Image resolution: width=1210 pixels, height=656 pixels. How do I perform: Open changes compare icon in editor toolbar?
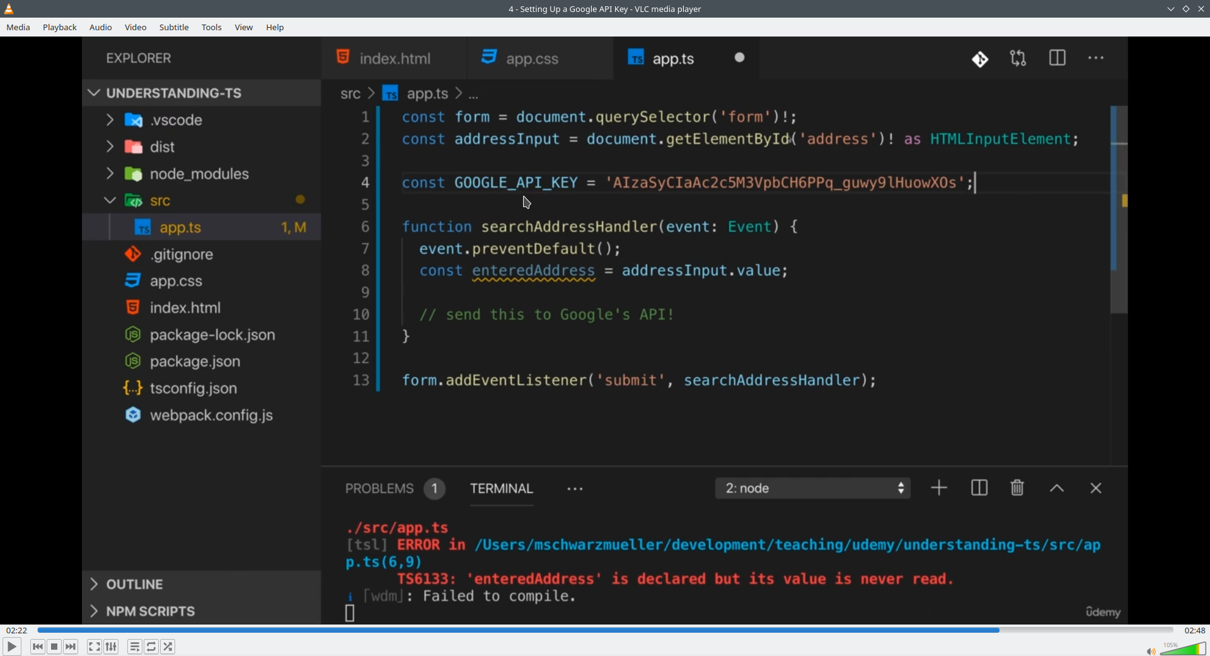pos(1018,59)
